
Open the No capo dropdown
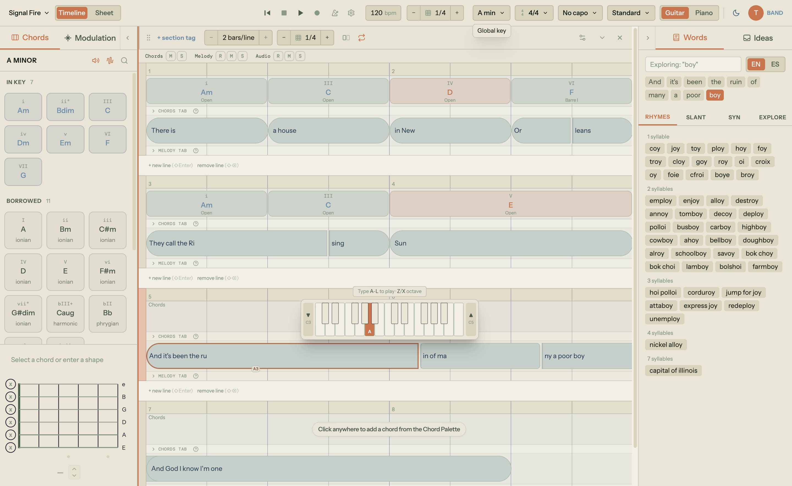click(x=580, y=13)
